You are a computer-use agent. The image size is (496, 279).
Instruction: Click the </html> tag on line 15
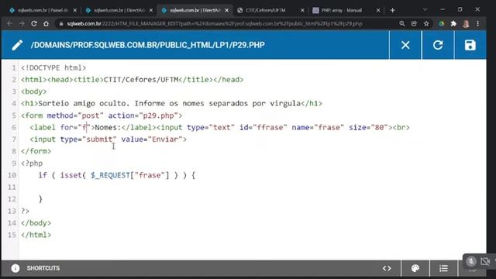click(36, 235)
